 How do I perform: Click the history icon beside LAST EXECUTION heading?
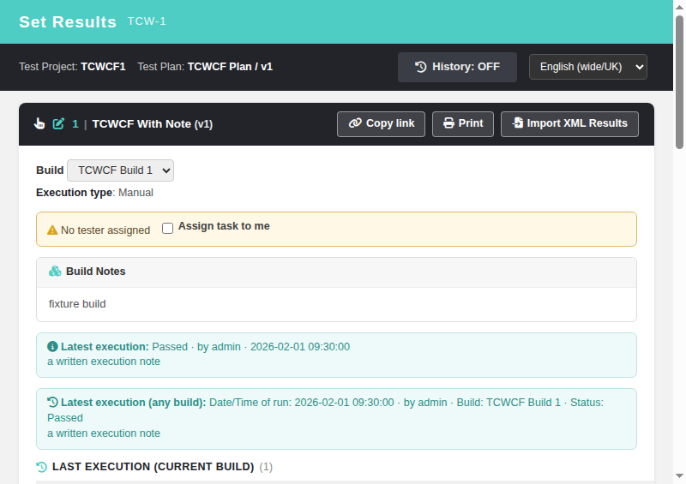(41, 467)
